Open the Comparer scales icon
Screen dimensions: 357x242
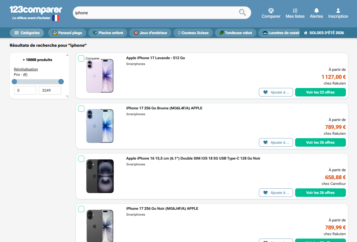click(271, 11)
